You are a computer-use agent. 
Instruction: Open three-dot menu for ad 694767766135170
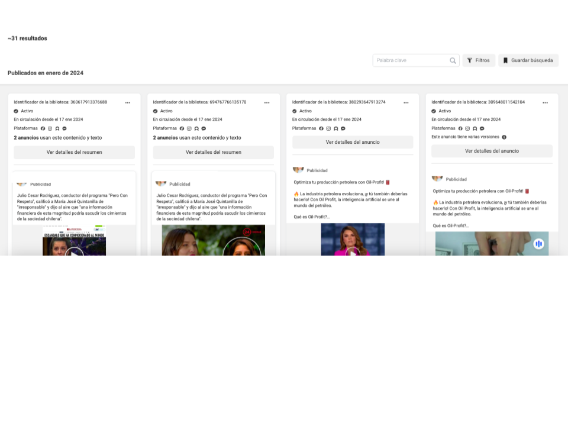[x=267, y=102]
